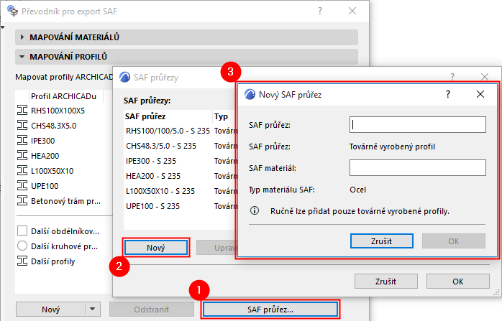Close the Převodník pro export SAF window
The height and width of the screenshot is (321, 502).
click(x=352, y=11)
